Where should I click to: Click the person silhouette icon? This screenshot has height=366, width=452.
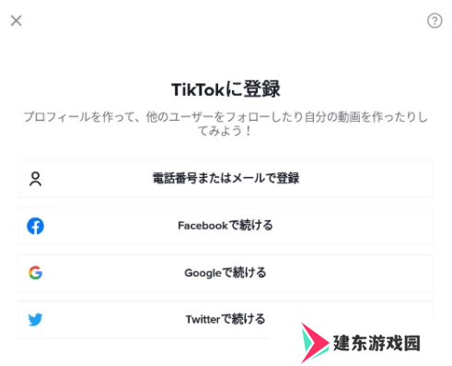click(x=35, y=179)
